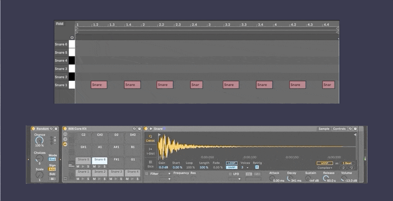393x201 pixels.
Task: Select the Snare 2 drum pad
Action: tap(100, 173)
